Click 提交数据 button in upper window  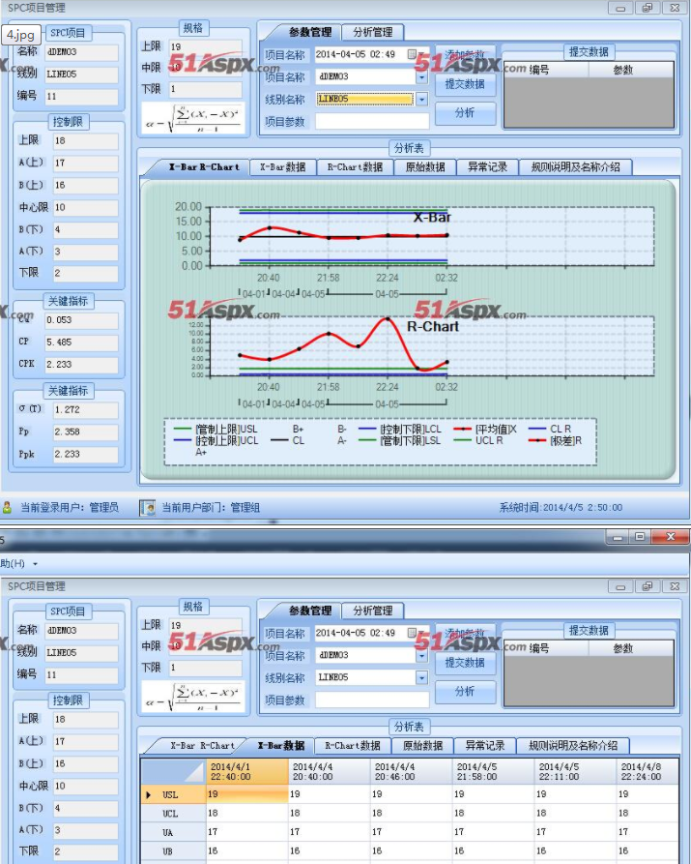pyautogui.click(x=465, y=84)
